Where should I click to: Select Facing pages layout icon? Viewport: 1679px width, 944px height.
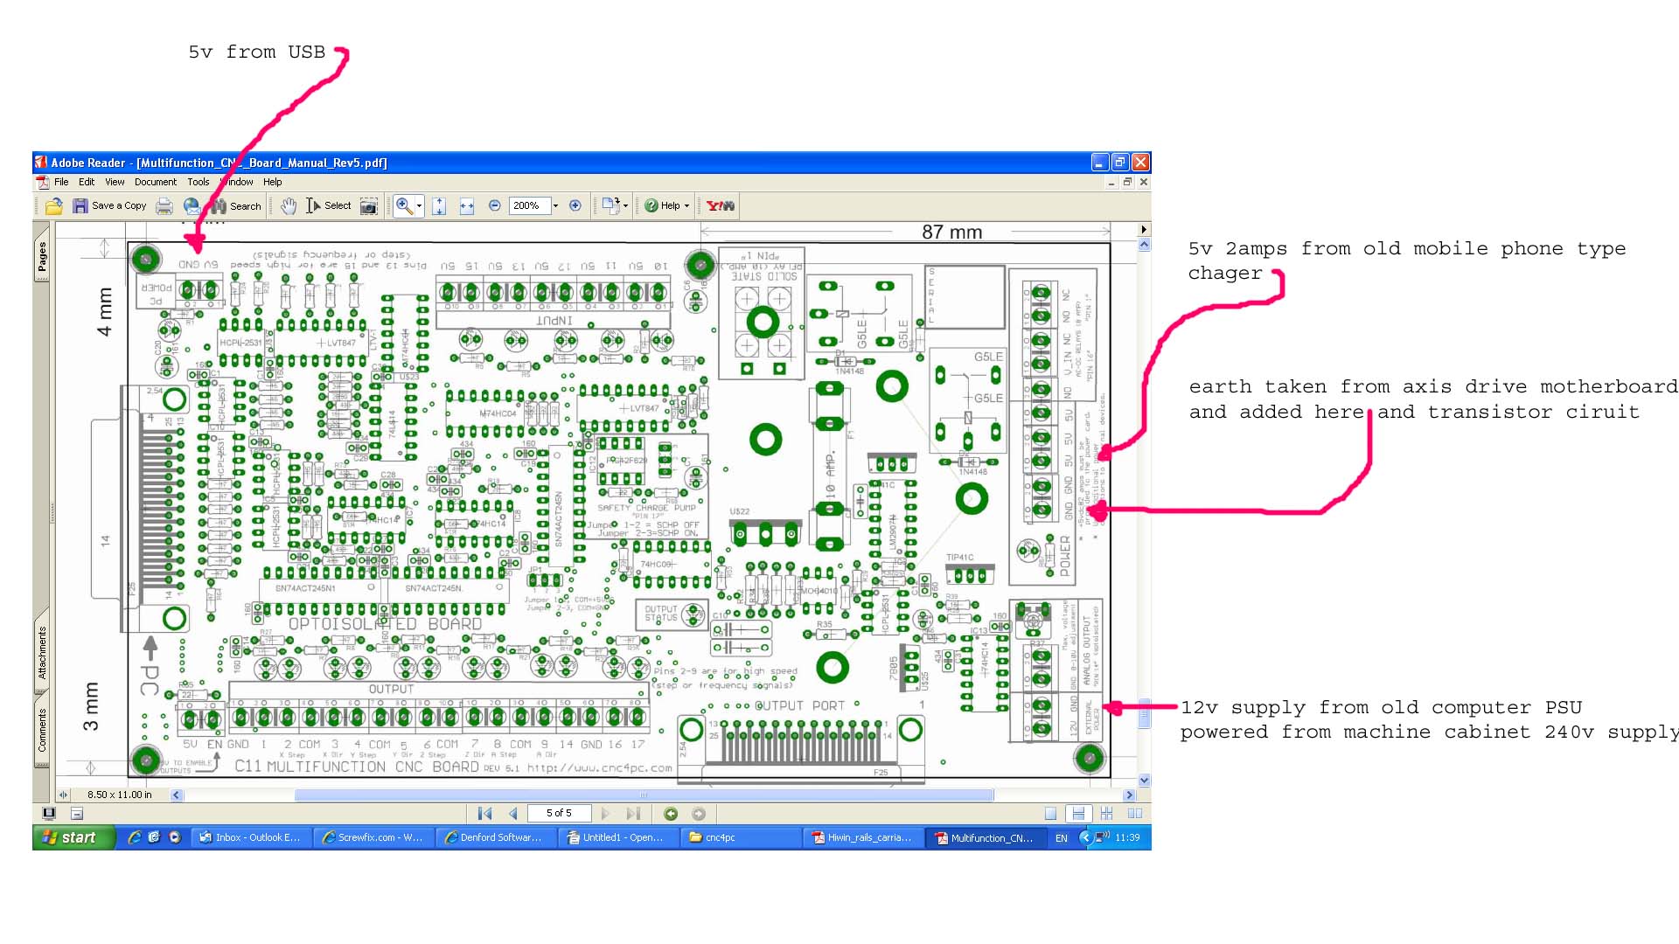point(1135,814)
